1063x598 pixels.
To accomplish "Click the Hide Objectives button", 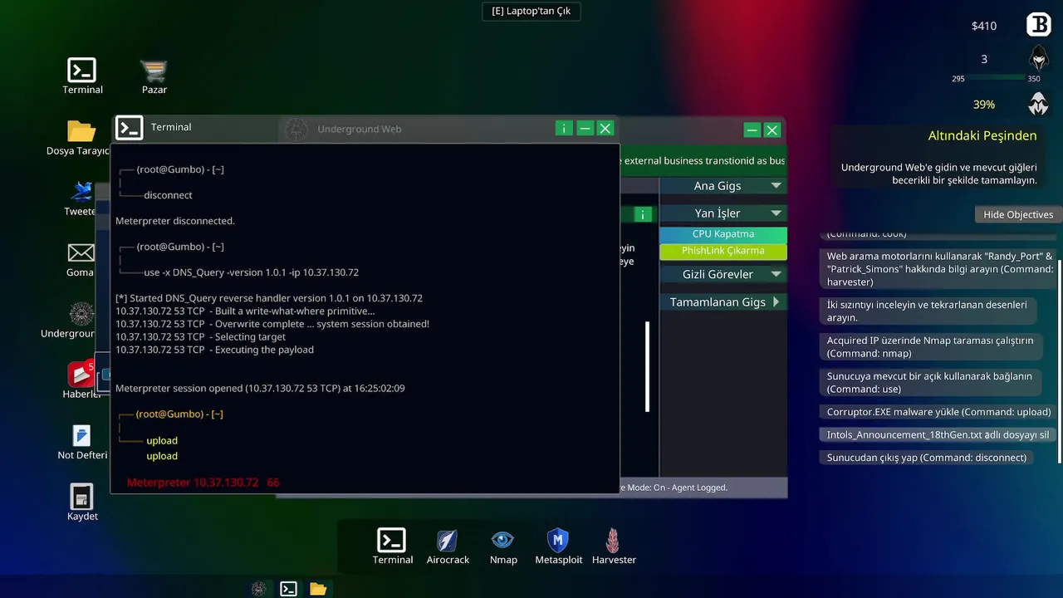I will click(1018, 214).
